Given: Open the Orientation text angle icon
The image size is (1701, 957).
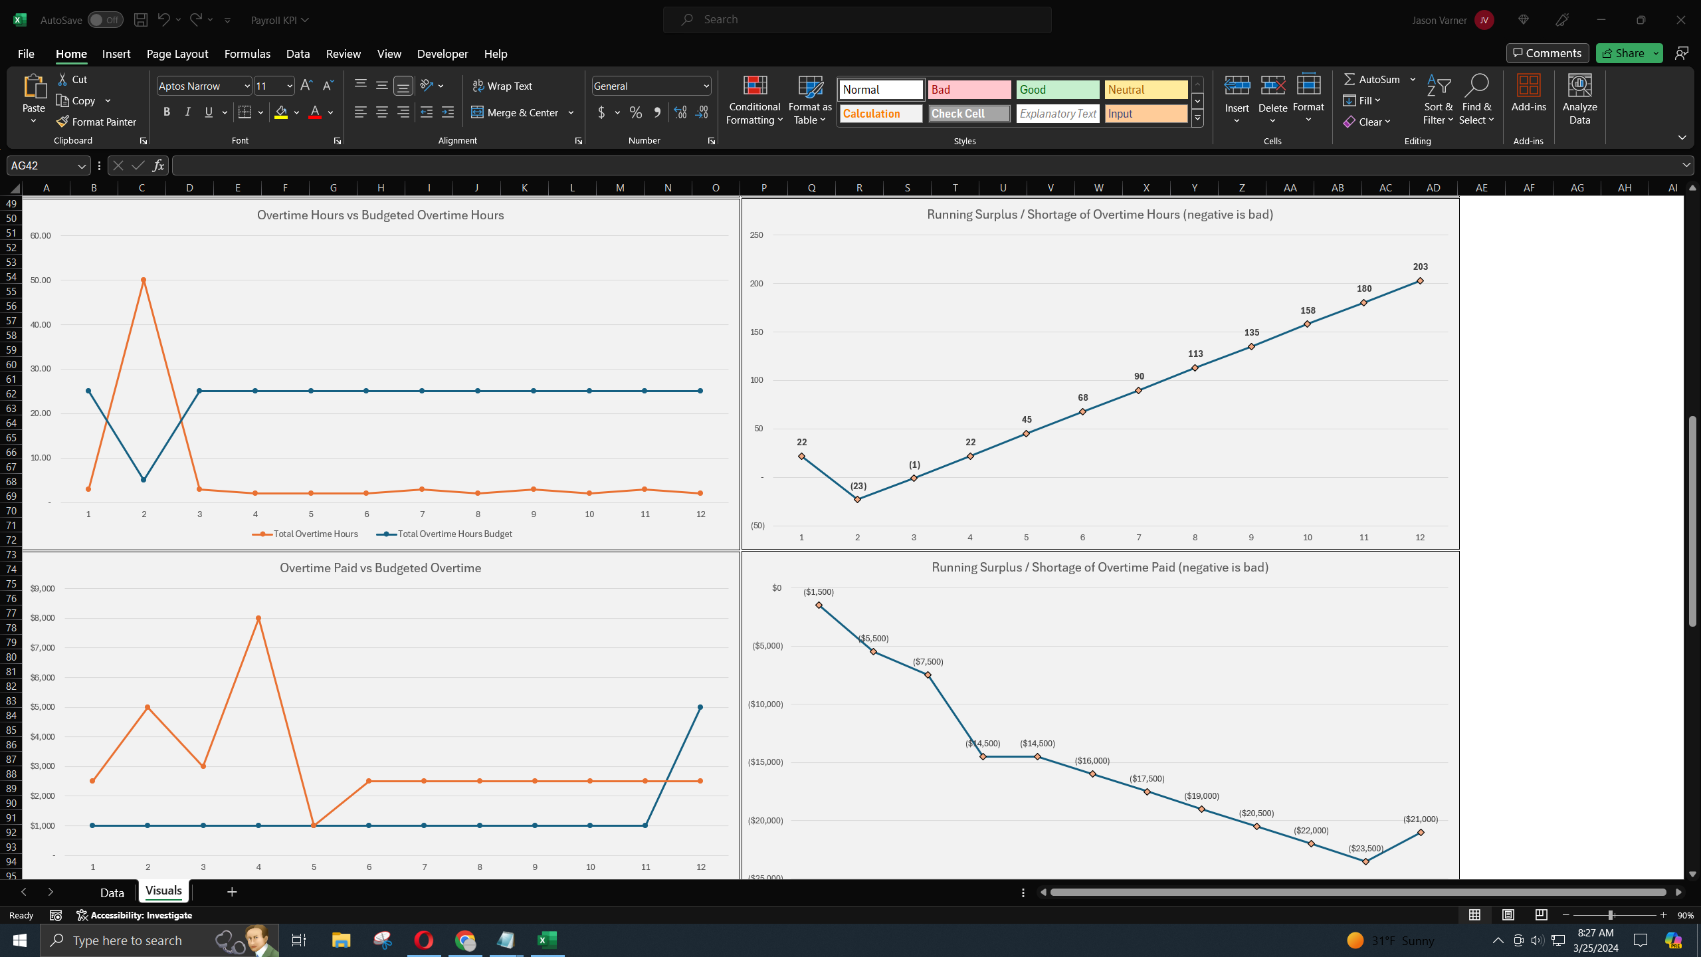Looking at the screenshot, I should coord(427,85).
